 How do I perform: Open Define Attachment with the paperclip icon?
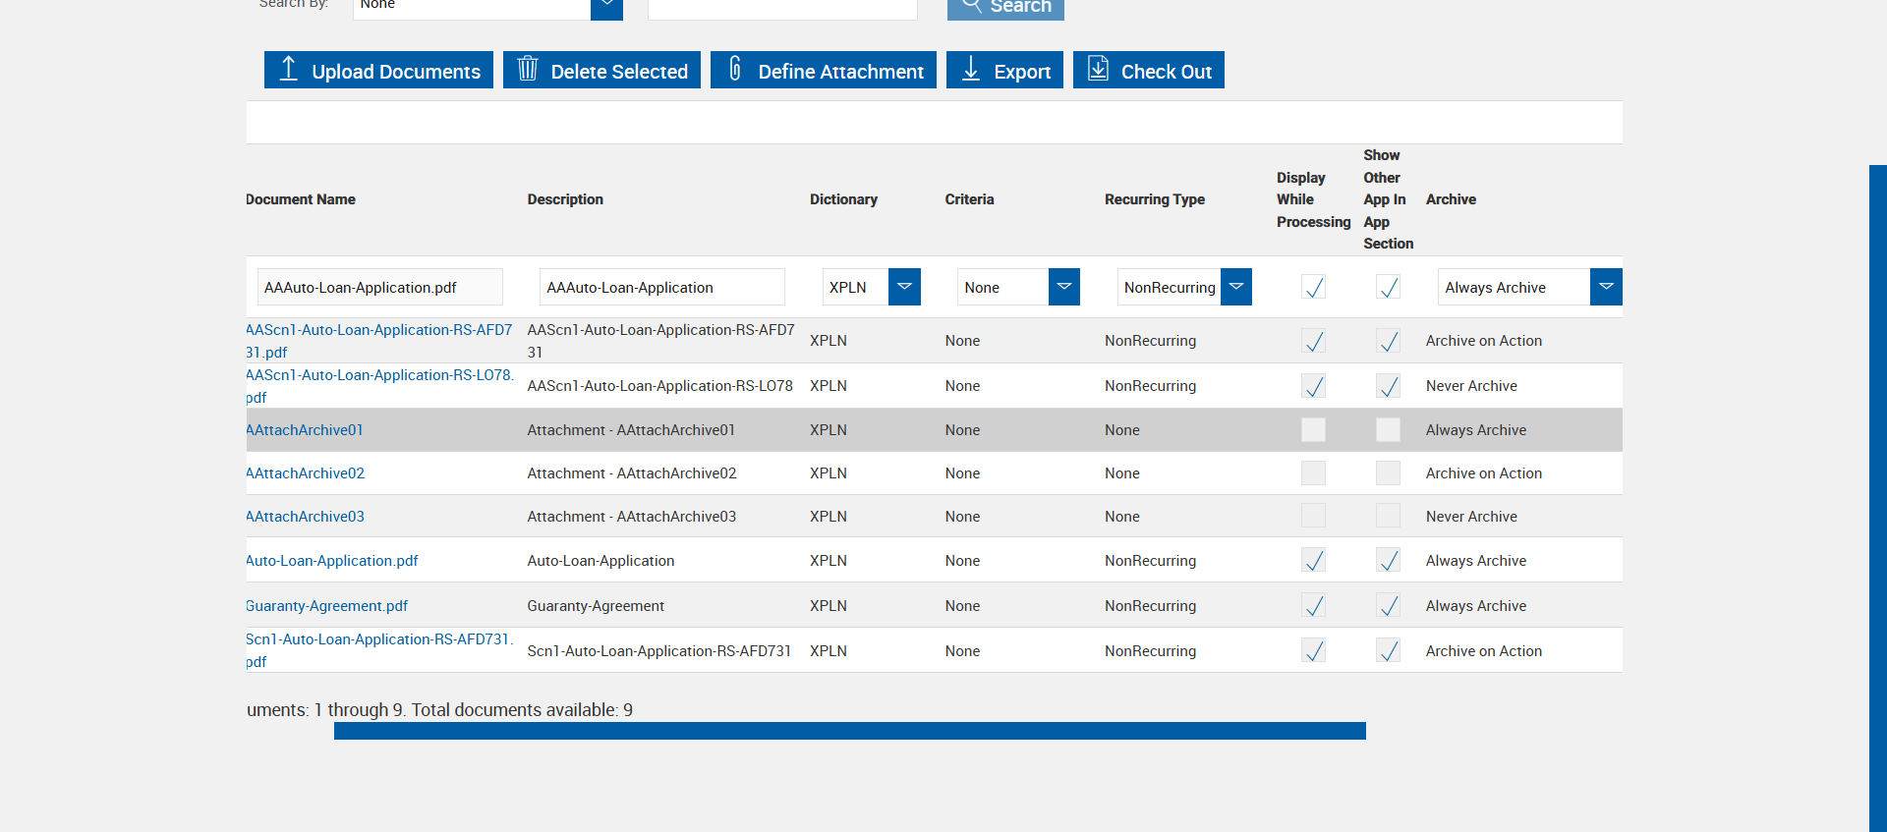(x=824, y=70)
